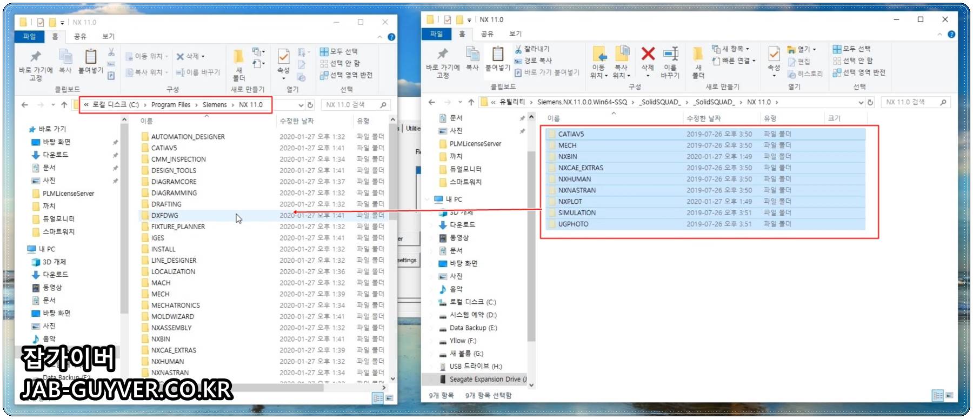
Task: Open the new item (새 항목) dropdown in right window
Action: click(730, 49)
